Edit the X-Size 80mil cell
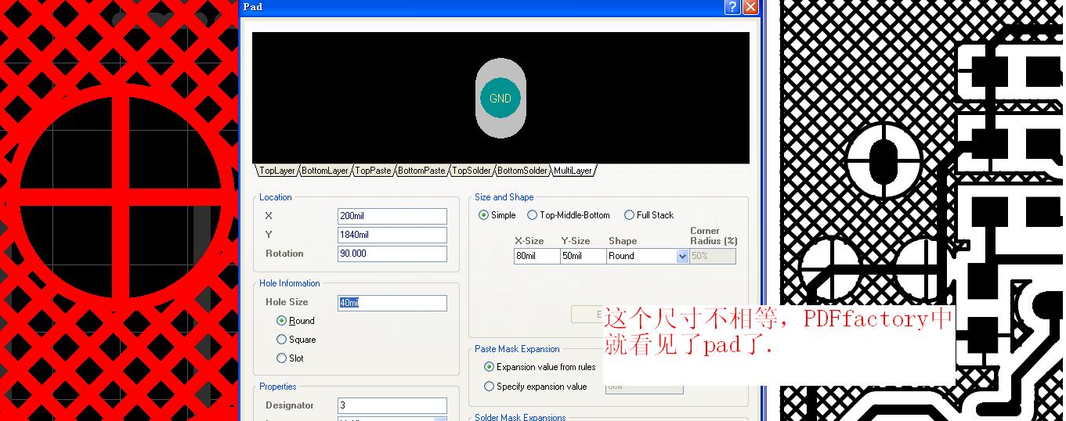The image size is (1066, 421). click(x=537, y=256)
